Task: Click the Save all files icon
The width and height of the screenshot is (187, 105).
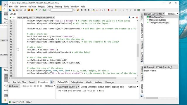Action: pos(21,10)
